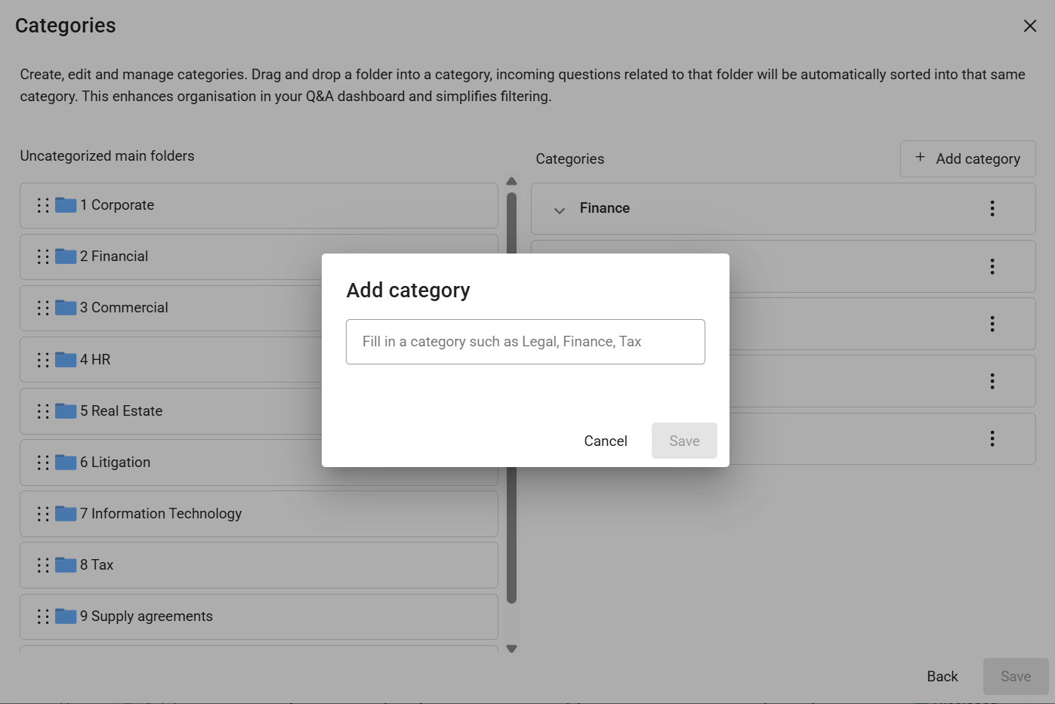
Task: Open the three-dot menu of the last category row
Action: (x=992, y=438)
